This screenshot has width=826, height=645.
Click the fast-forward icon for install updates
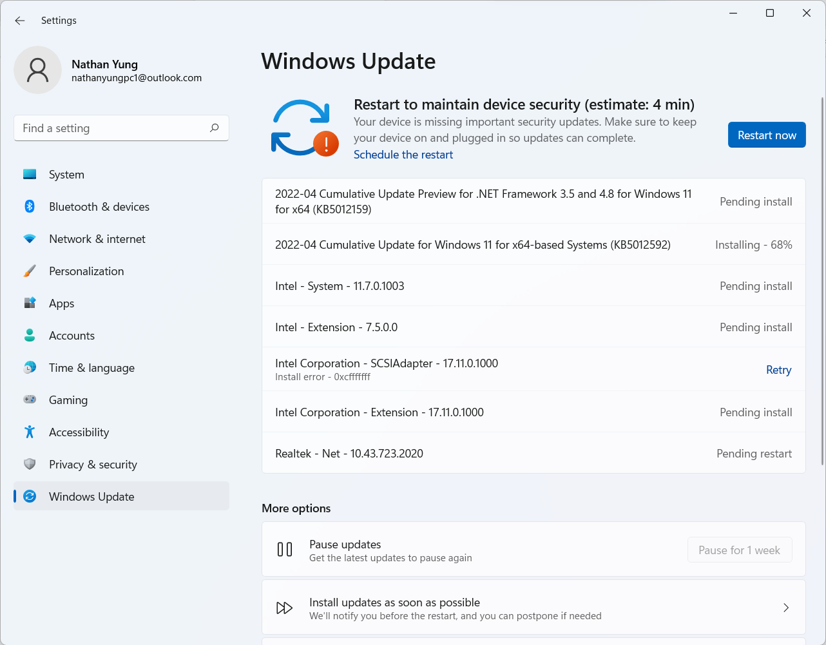coord(285,608)
